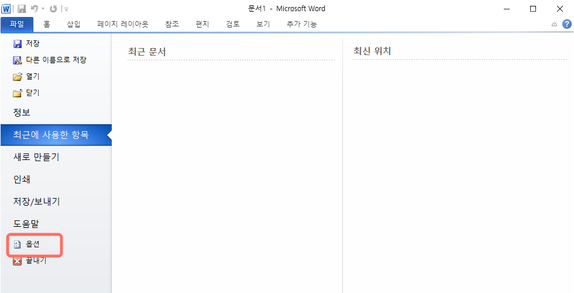Click the 최신 위치 heading
The height and width of the screenshot is (293, 574).
click(x=372, y=51)
